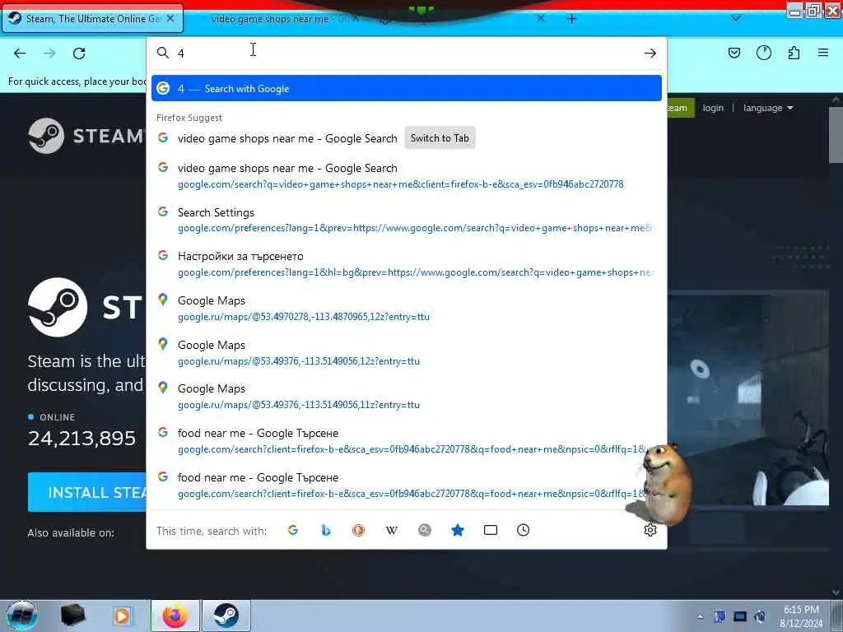This screenshot has width=843, height=632.
Task: Open the circular account toolbar icon
Action: tap(763, 53)
